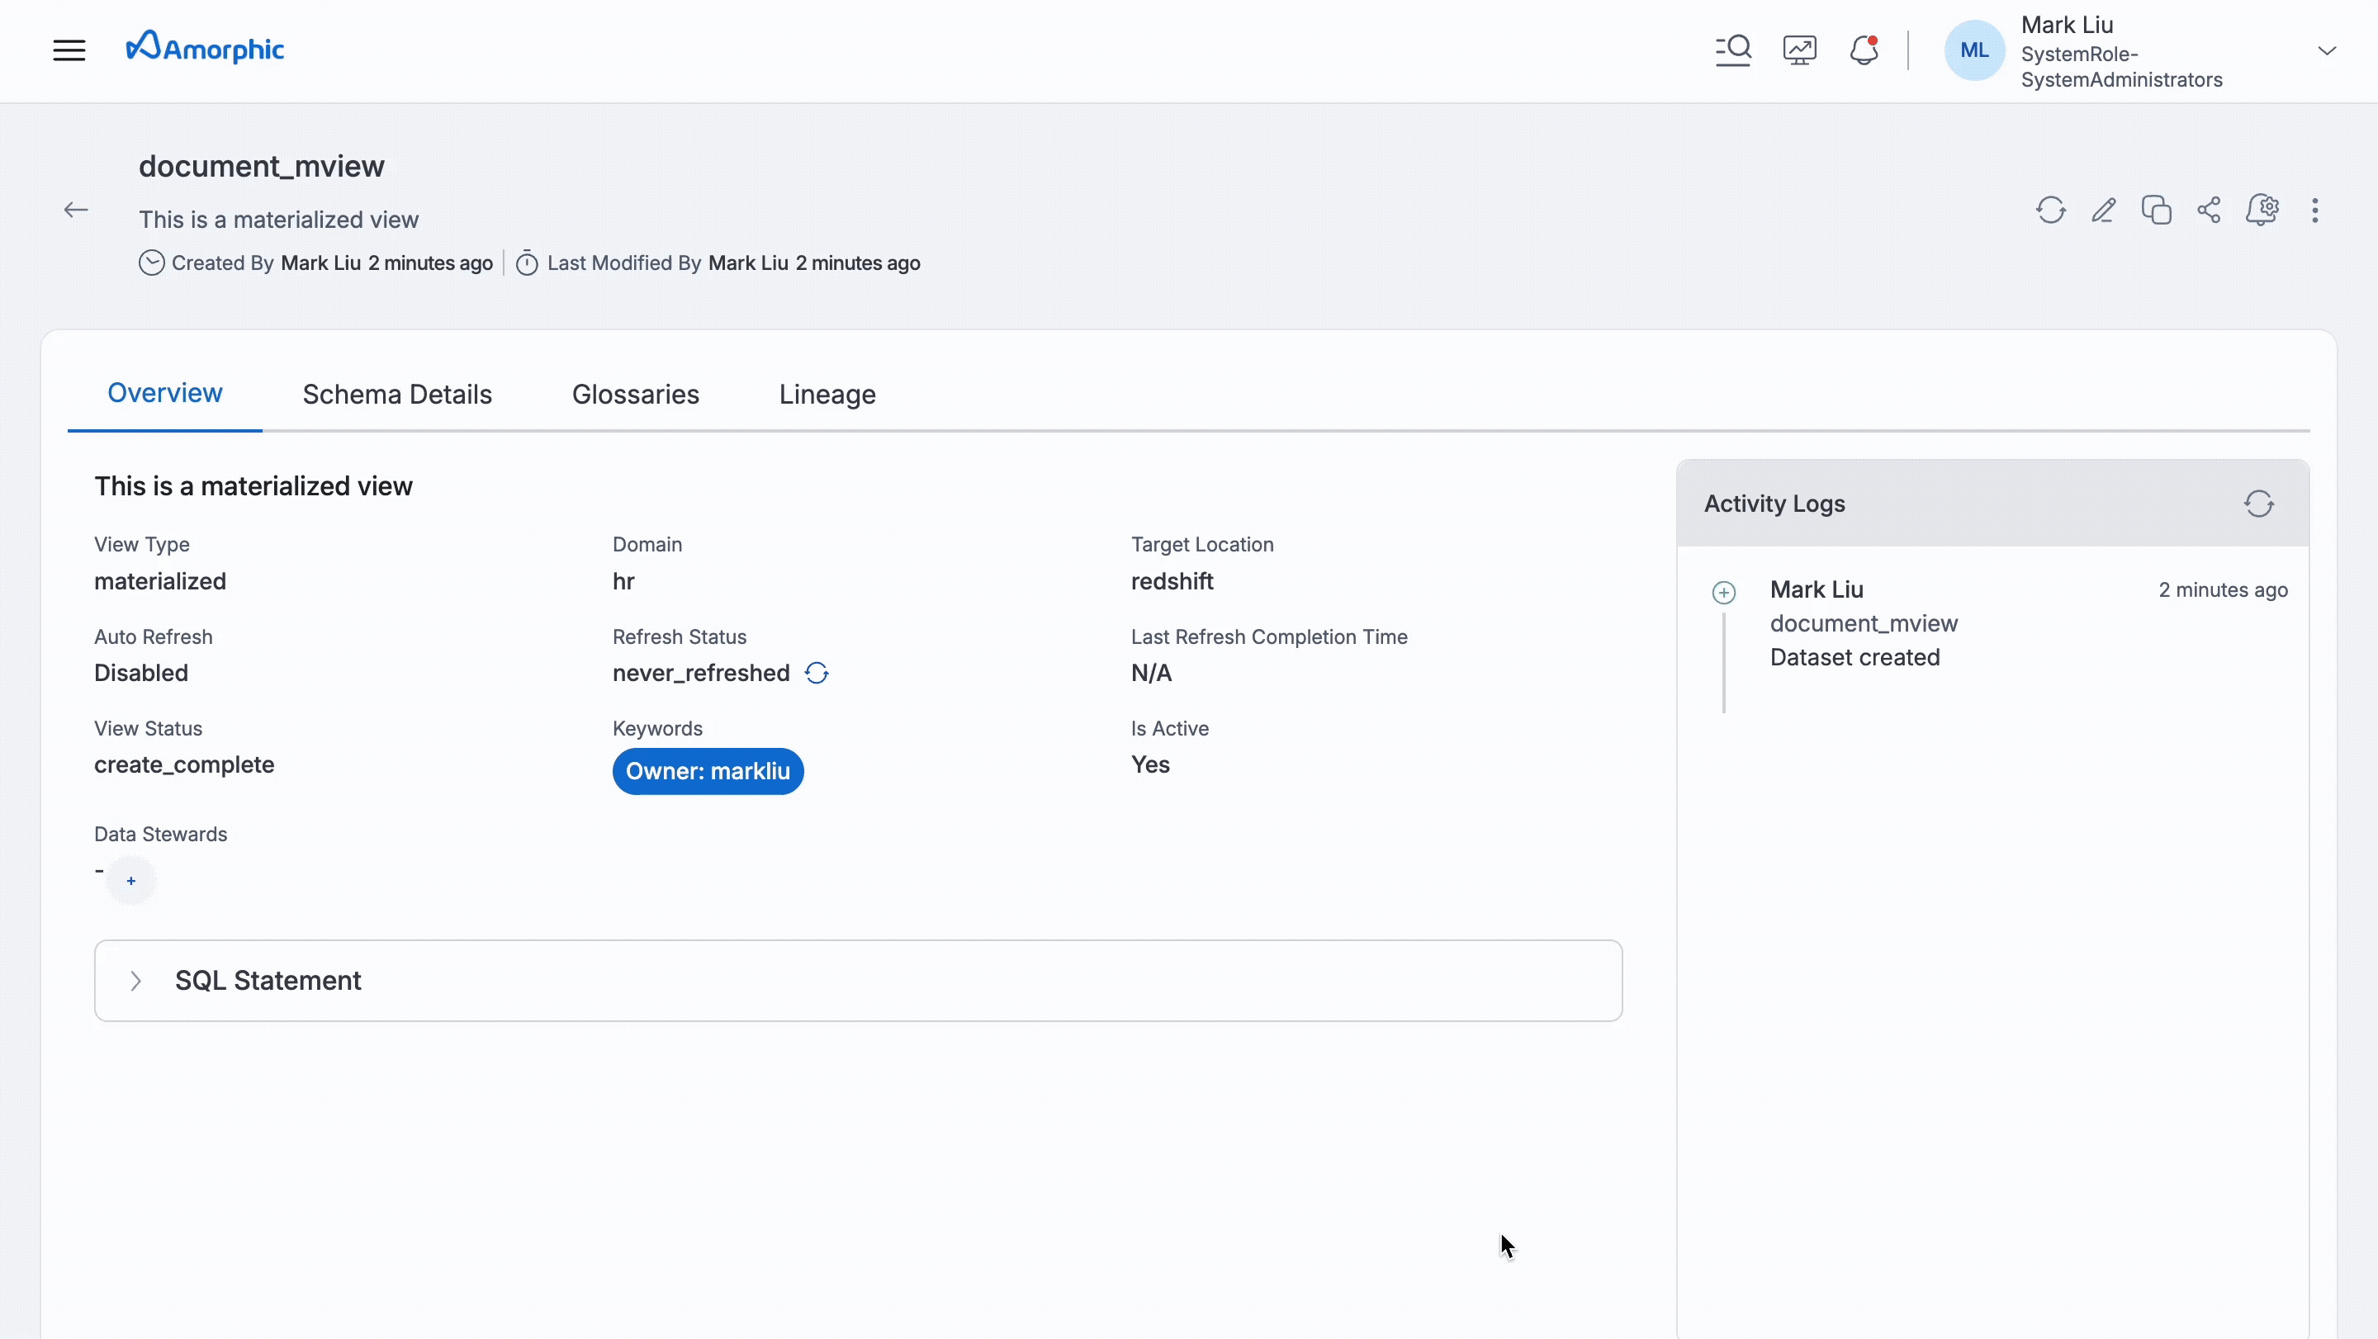The width and height of the screenshot is (2378, 1339).
Task: Add a data steward with plus button
Action: coord(131,880)
